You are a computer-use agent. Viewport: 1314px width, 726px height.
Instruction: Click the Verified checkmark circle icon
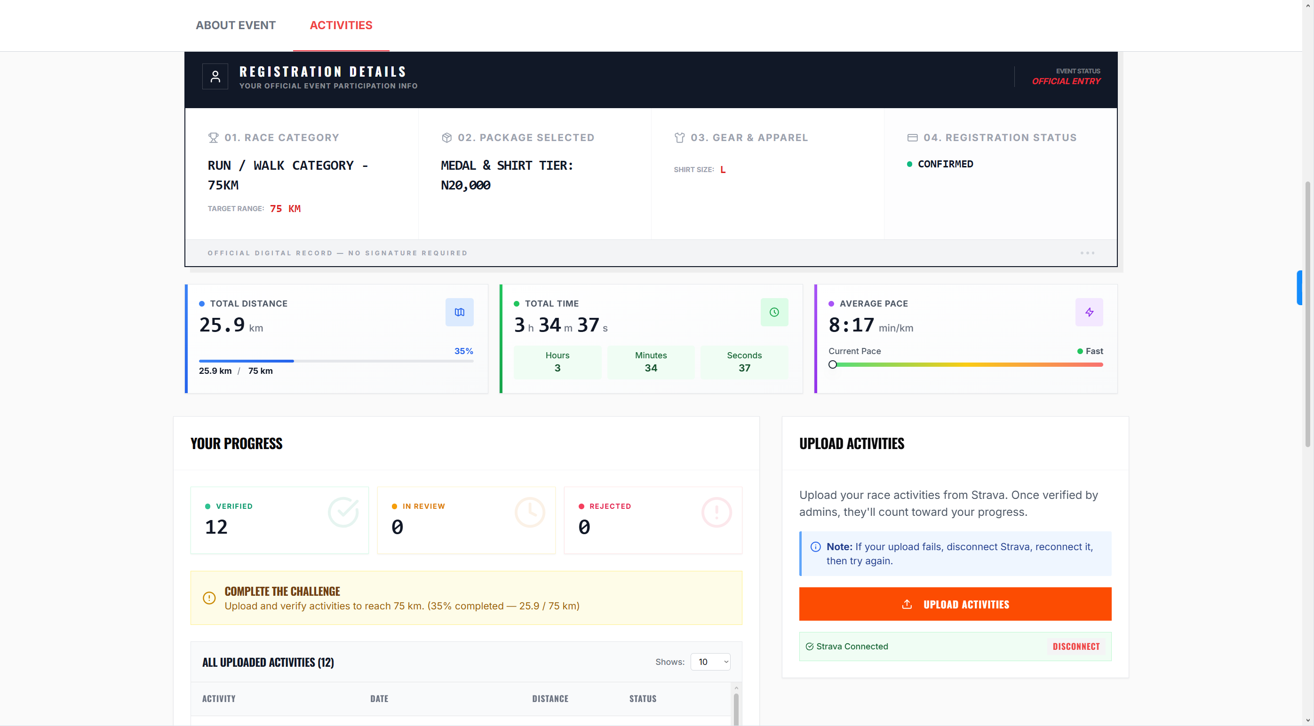coord(343,512)
